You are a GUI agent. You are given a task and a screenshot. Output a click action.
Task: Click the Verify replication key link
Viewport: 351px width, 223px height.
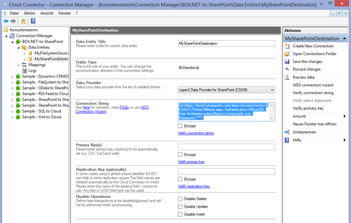(194, 186)
